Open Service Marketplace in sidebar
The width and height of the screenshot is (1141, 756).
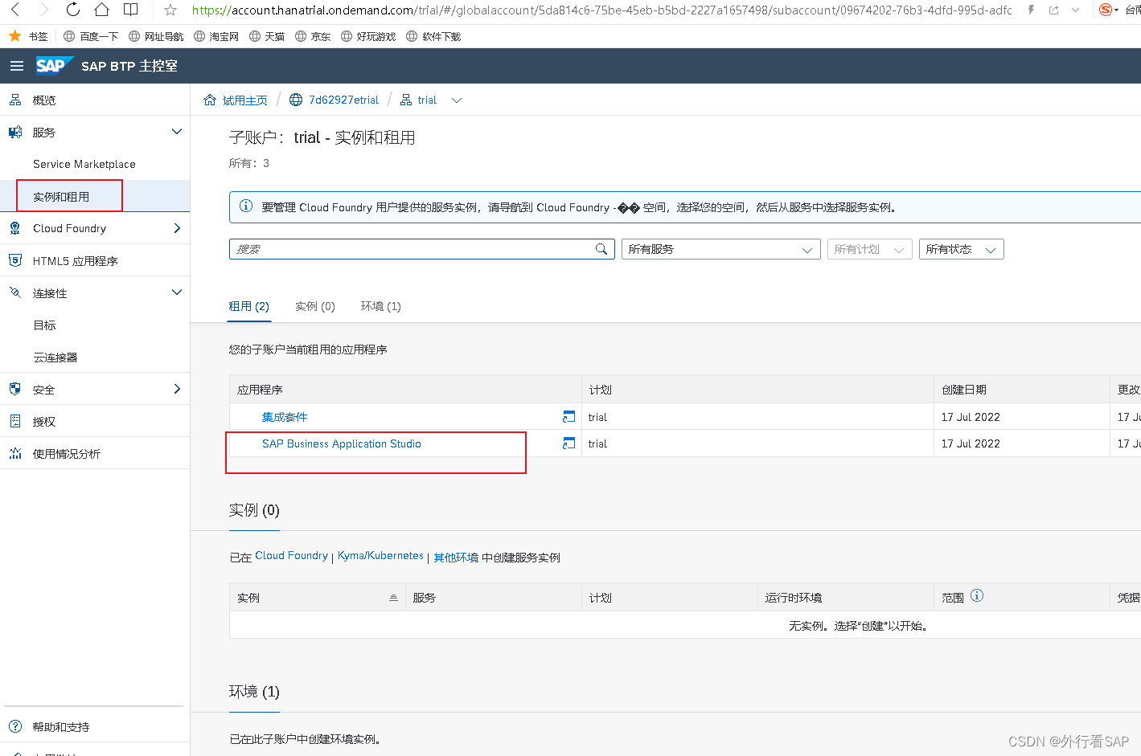coord(84,164)
